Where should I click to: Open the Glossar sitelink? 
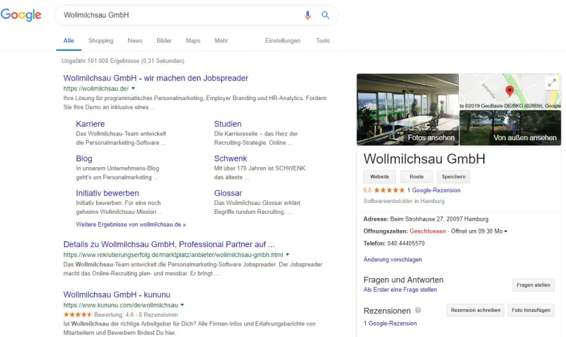[x=228, y=193]
